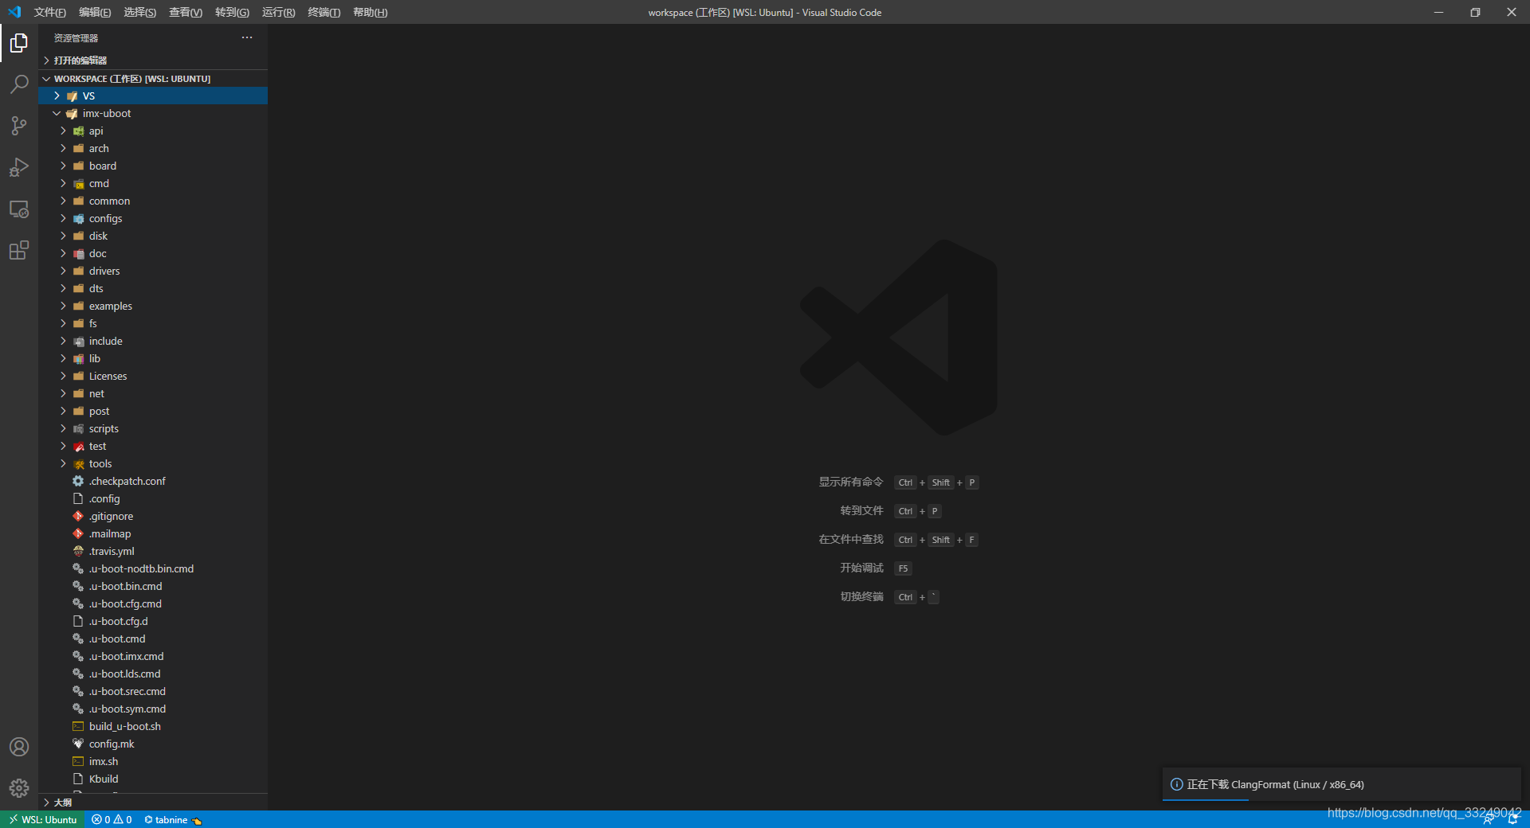This screenshot has height=828, width=1530.
Task: Open the 转到(G) menu
Action: coord(232,12)
